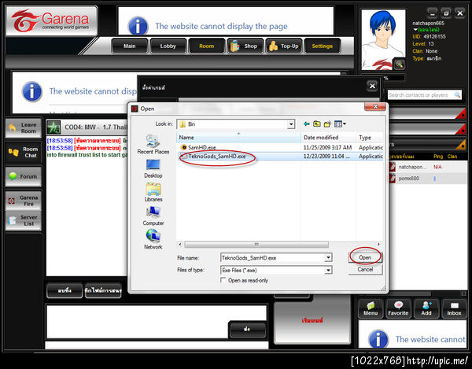This screenshot has height=369, width=472.
Task: Click the Top-Up coins icon
Action: tap(273, 46)
